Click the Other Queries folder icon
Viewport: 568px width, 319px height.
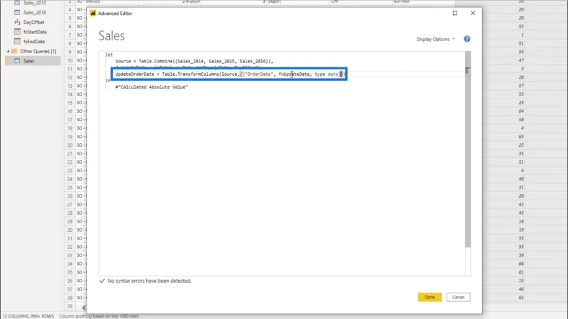14,51
